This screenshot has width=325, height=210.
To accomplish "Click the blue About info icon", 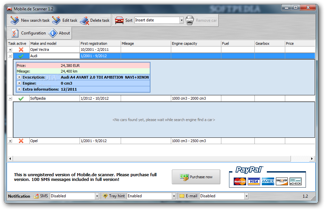I will click(x=53, y=33).
